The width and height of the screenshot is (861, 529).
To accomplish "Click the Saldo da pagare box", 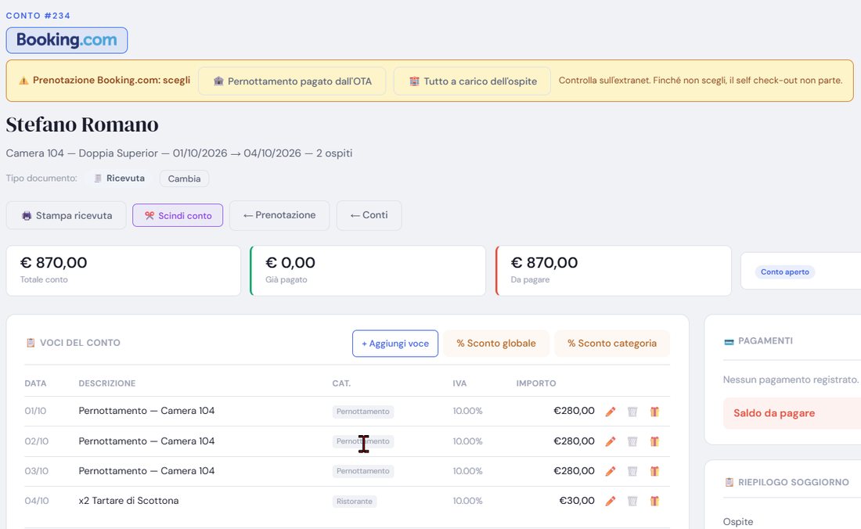I will [792, 413].
